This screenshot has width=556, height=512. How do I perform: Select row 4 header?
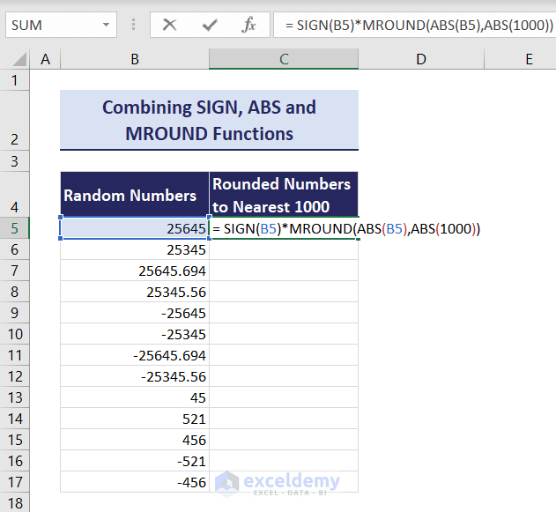(14, 194)
